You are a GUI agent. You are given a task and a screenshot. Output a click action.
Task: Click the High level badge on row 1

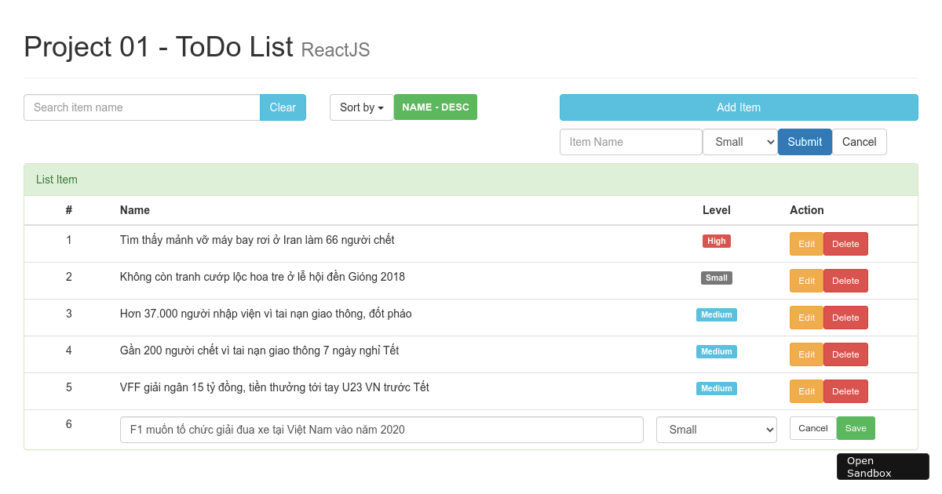tap(716, 241)
